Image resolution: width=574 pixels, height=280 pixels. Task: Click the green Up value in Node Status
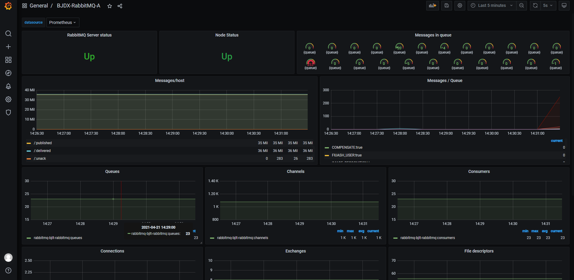tap(227, 56)
